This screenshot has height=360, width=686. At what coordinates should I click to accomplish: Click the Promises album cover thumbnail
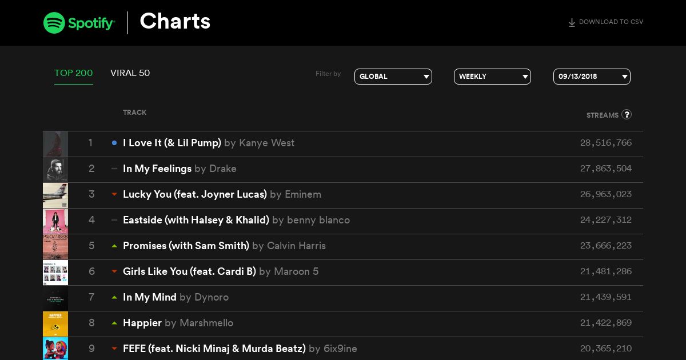point(55,247)
